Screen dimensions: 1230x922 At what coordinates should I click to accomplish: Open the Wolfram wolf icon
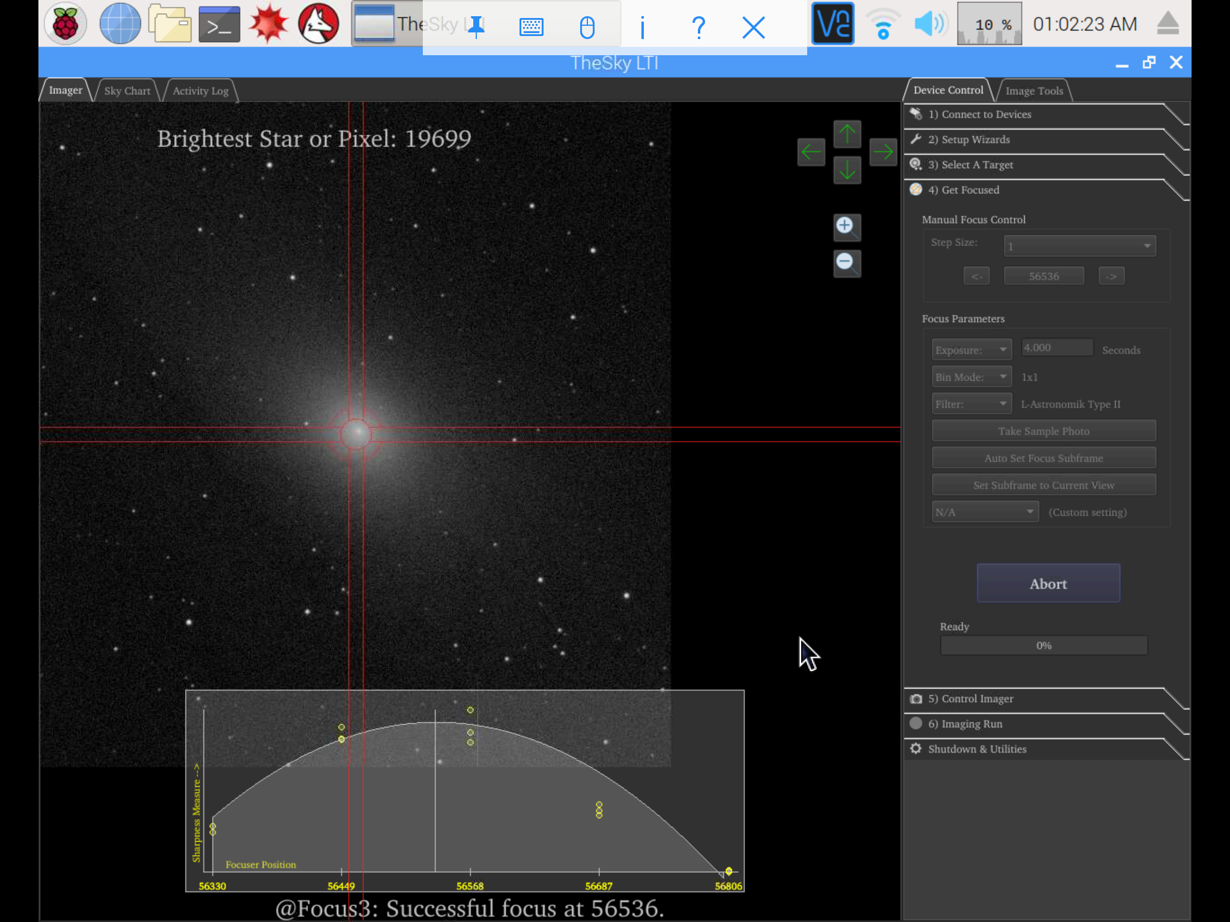(x=319, y=24)
